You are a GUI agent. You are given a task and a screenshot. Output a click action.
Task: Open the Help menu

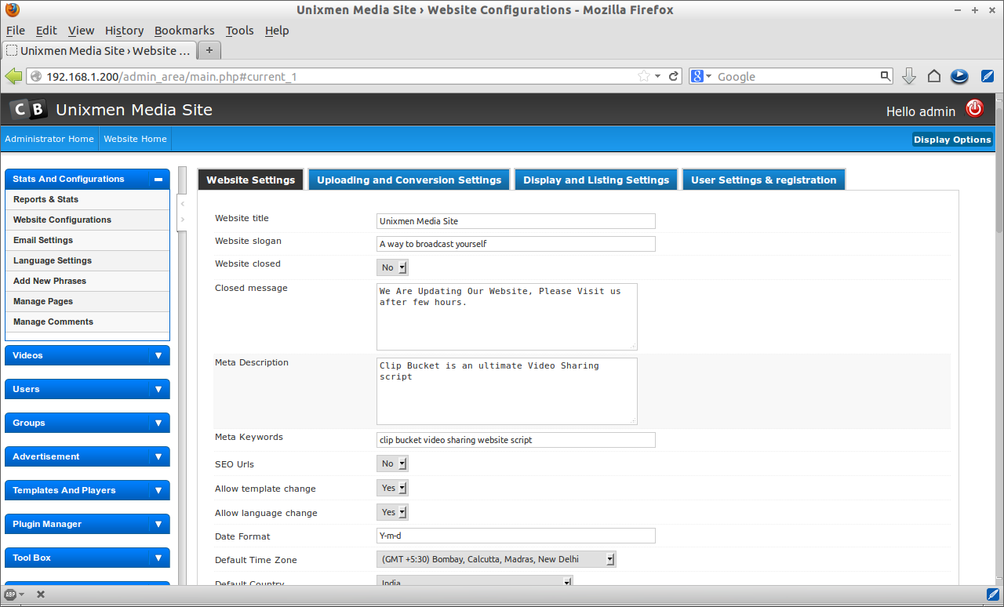pos(277,31)
